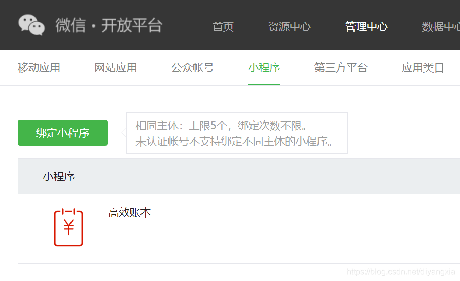Click the 未认证帐号不支持绑定 tip line

(x=234, y=141)
